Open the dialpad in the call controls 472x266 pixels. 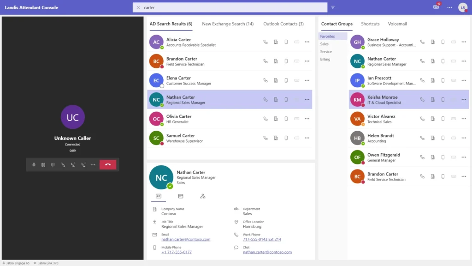tap(53, 165)
